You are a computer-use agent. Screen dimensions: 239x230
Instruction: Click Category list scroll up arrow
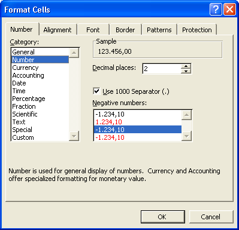tap(74, 53)
